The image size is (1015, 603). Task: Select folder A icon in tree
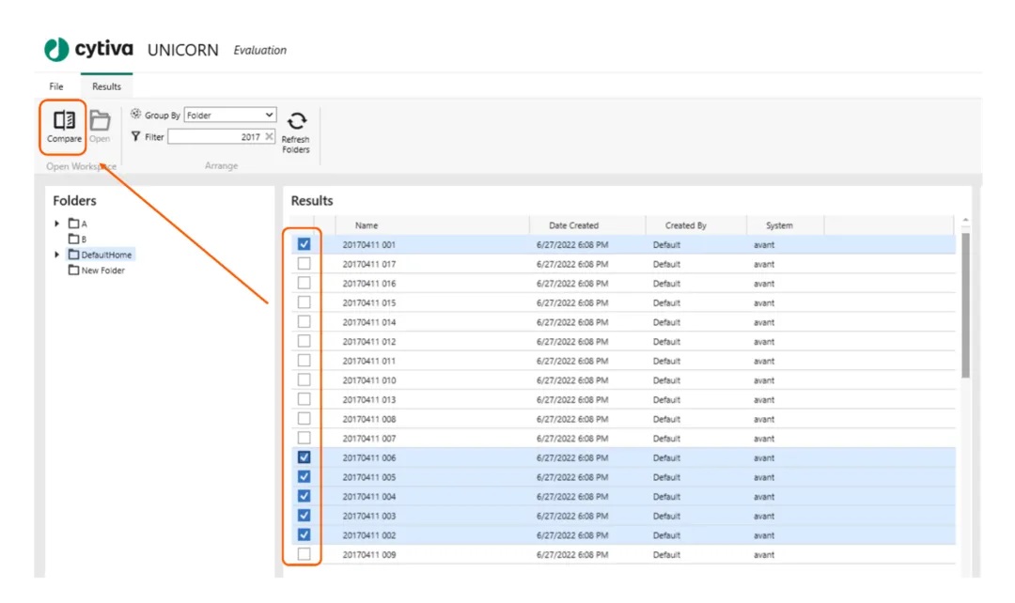[74, 224]
